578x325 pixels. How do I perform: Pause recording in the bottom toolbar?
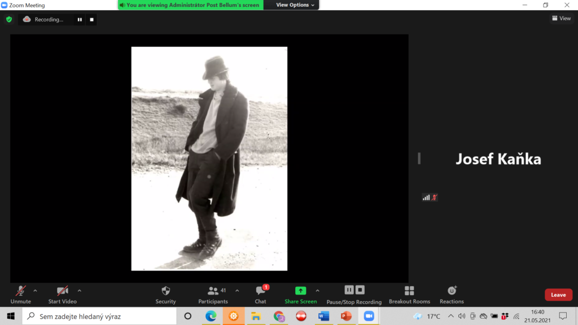pyautogui.click(x=349, y=290)
